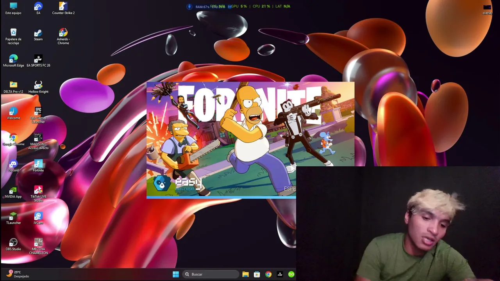Click the CPU 21% overlay readout
500x281 pixels.
click(x=261, y=6)
